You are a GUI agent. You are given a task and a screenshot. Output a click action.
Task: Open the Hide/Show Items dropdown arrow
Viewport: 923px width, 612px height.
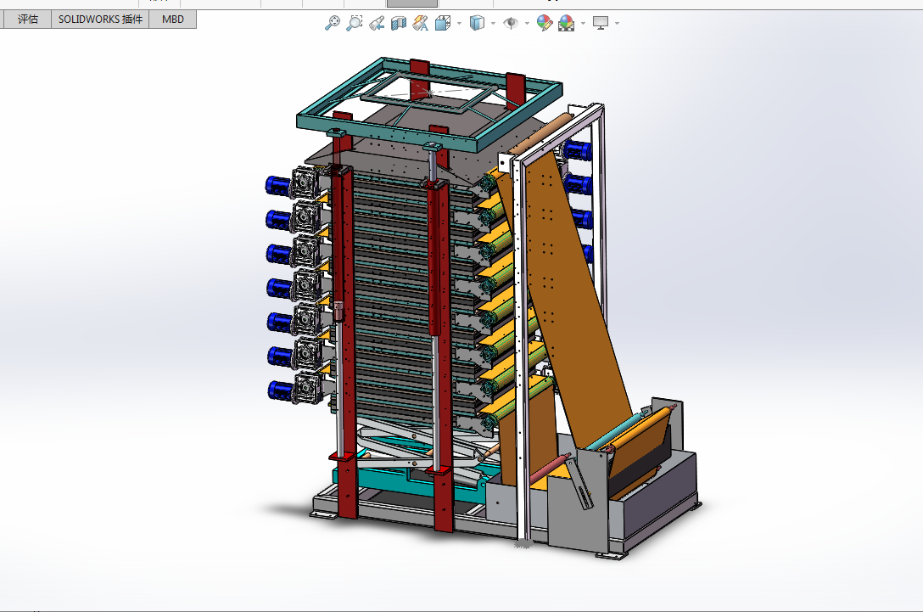tap(527, 24)
